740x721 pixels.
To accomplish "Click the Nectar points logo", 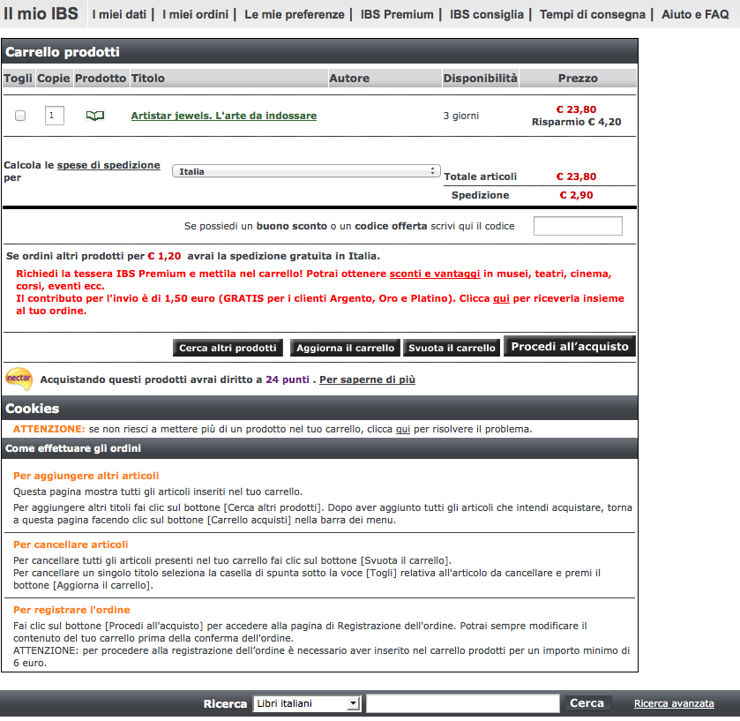I will 19,379.
